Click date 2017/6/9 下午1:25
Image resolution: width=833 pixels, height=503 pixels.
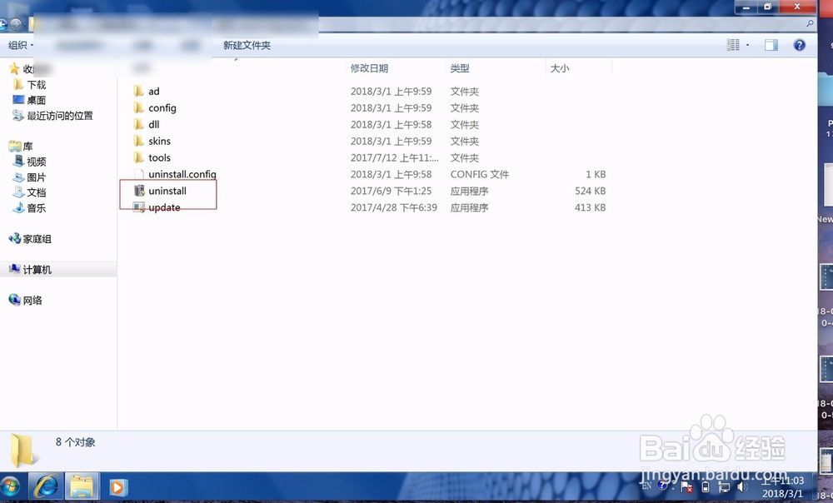391,191
